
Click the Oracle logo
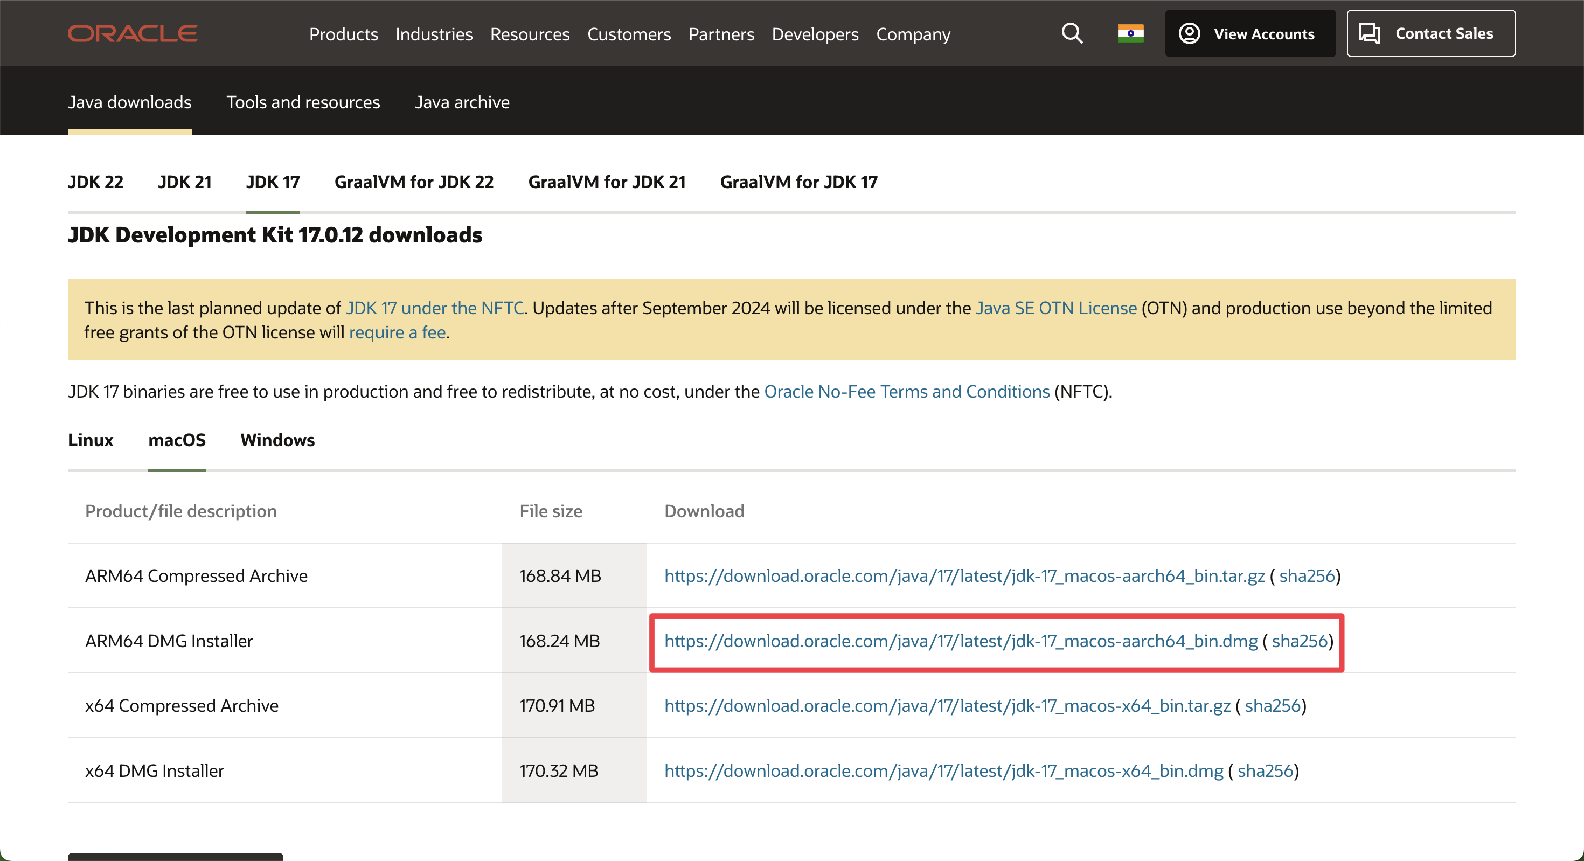point(133,33)
